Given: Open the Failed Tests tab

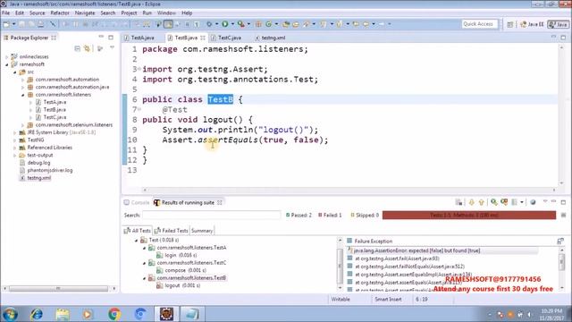Looking at the screenshot, I should point(171,231).
